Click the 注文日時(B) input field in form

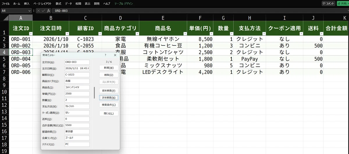coord(77,68)
